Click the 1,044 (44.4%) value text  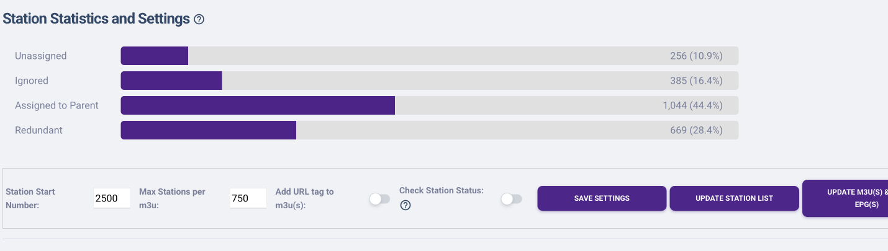click(692, 105)
